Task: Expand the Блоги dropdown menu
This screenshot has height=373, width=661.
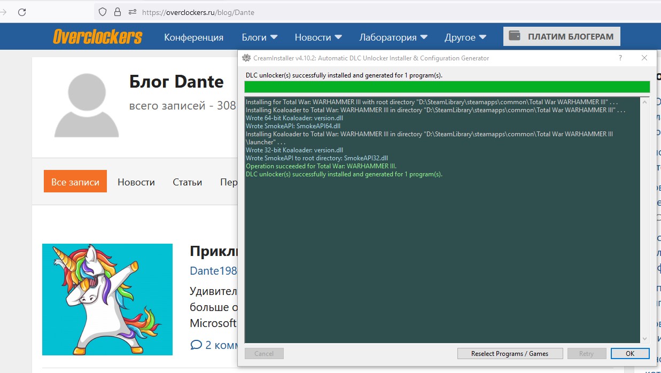Action: [259, 37]
